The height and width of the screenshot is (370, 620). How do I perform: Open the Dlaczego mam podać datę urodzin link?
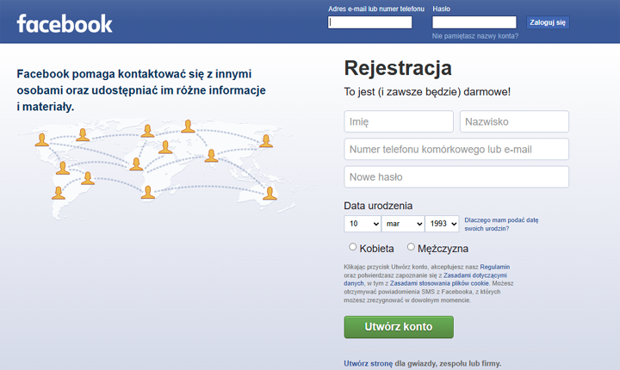pyautogui.click(x=501, y=224)
